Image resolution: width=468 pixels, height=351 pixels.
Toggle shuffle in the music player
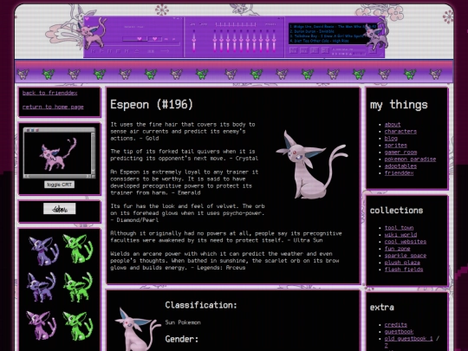coord(152,51)
